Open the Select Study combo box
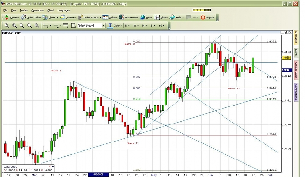Screen dimensions: 305x177 coord(91,25)
